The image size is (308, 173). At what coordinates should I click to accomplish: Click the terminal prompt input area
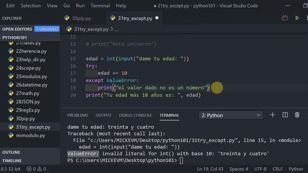coord(181,161)
